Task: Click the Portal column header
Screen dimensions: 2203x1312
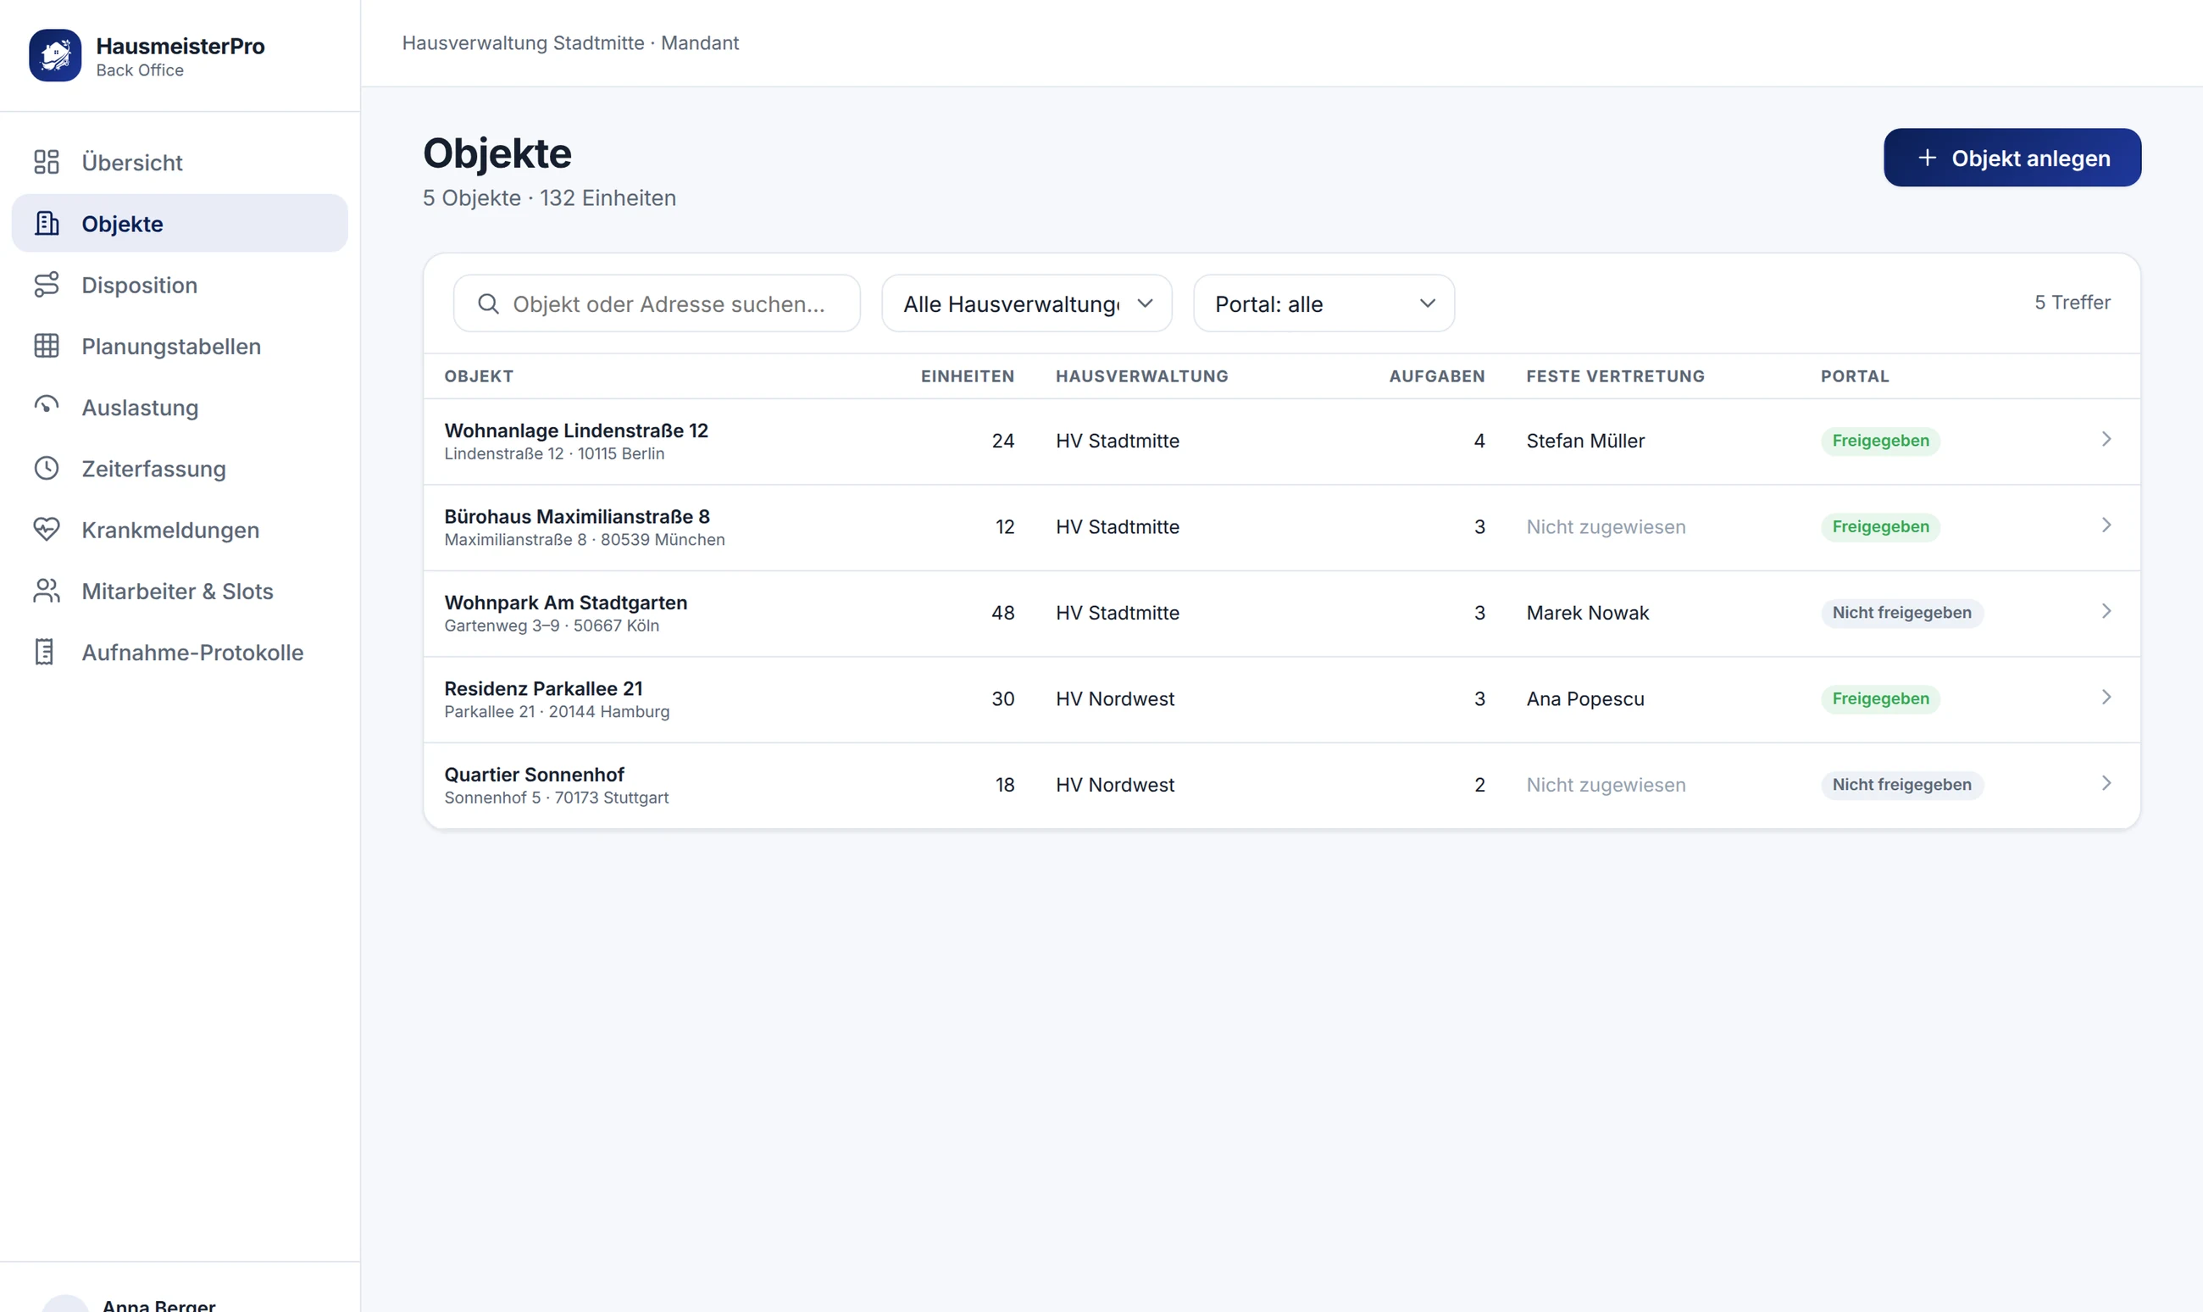Action: [1854, 375]
